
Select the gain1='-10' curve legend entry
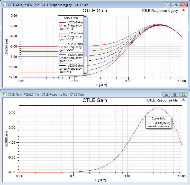click(71, 47)
